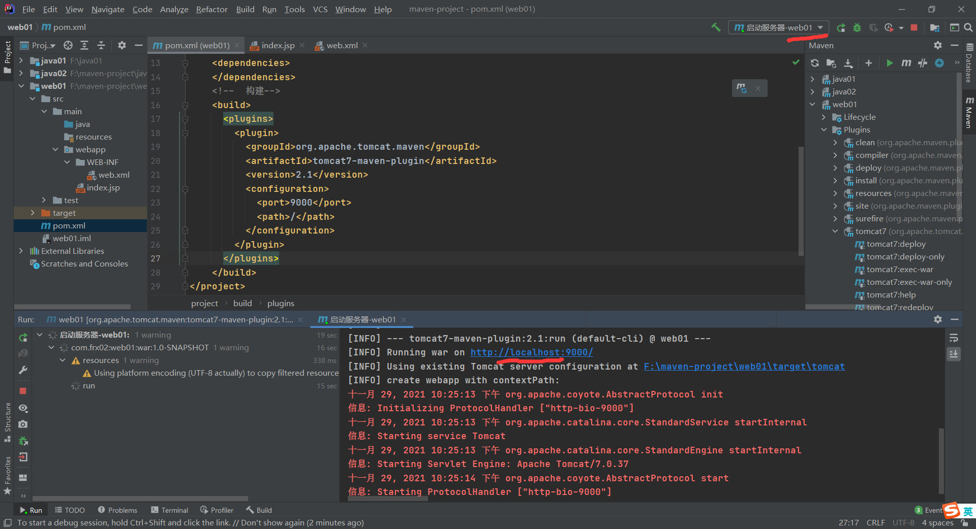Switch to the index.jsp editor tab

[277, 45]
